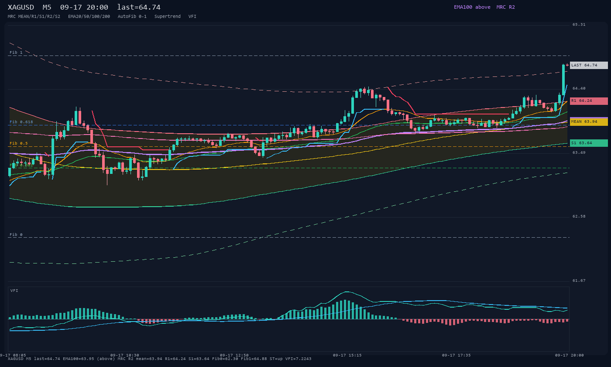Click the 'Fib 0.618' level label

point(21,122)
